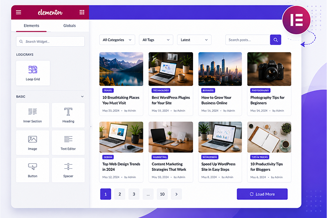Click the pagination ellipsis button
Image resolution: width=327 pixels, height=218 pixels.
click(148, 194)
